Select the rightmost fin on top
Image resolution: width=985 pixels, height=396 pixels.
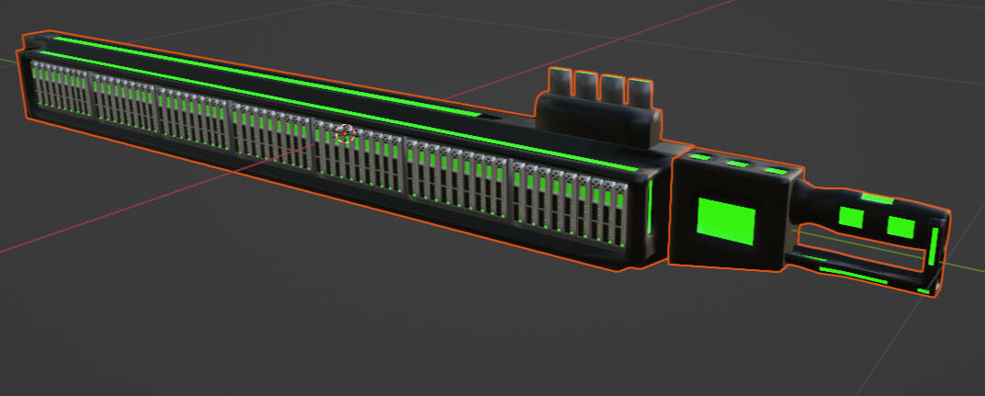(640, 93)
